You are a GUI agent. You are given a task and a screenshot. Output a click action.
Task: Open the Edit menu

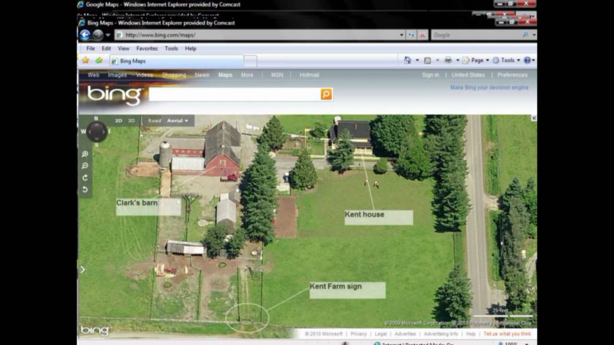[106, 48]
